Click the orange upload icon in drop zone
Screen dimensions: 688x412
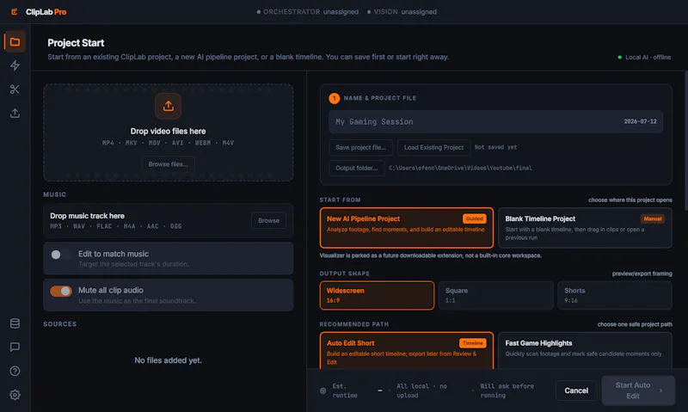coord(168,106)
